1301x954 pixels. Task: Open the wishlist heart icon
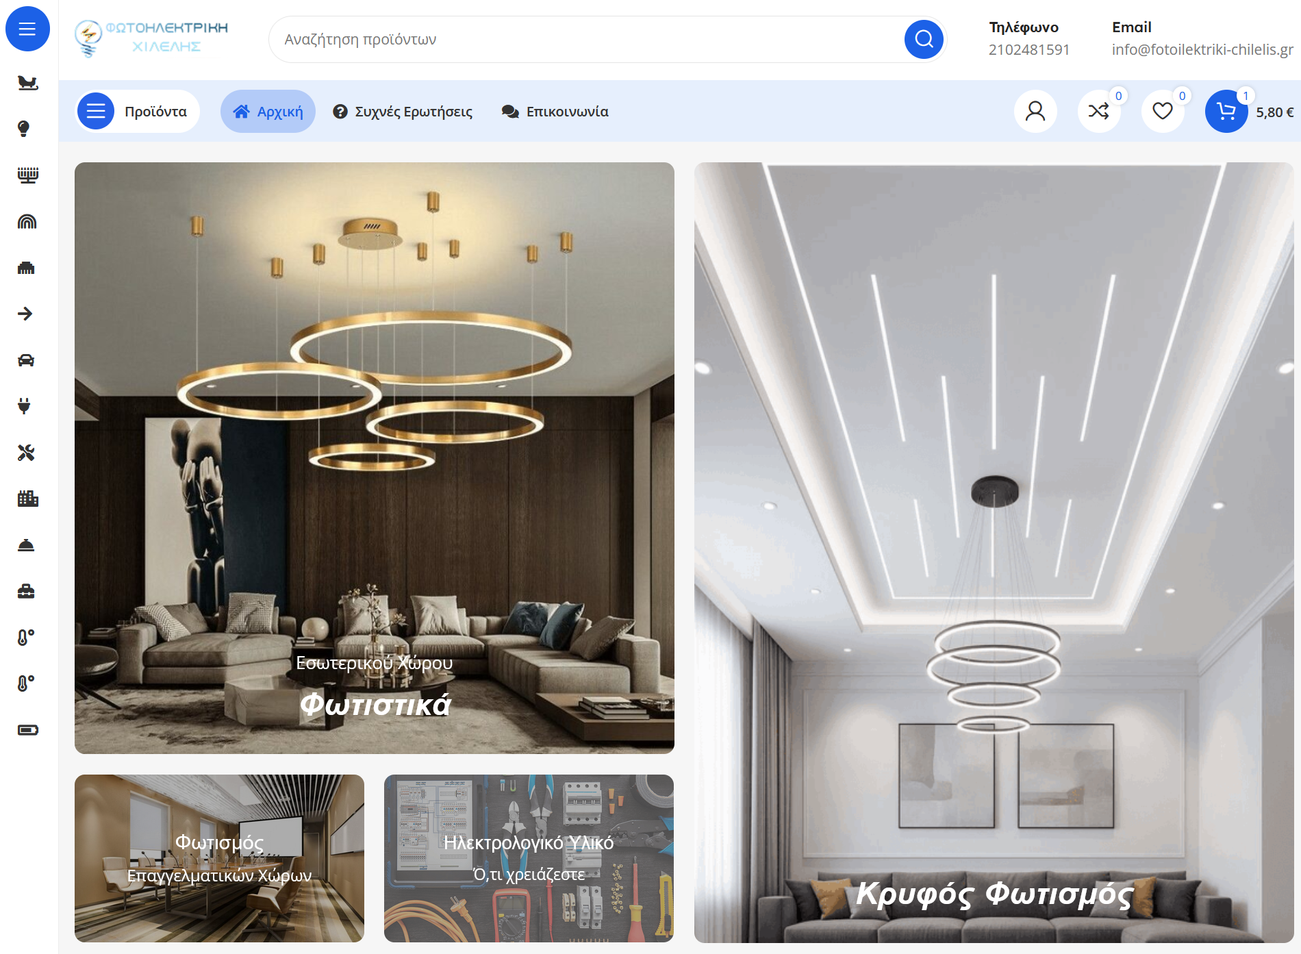1162,111
